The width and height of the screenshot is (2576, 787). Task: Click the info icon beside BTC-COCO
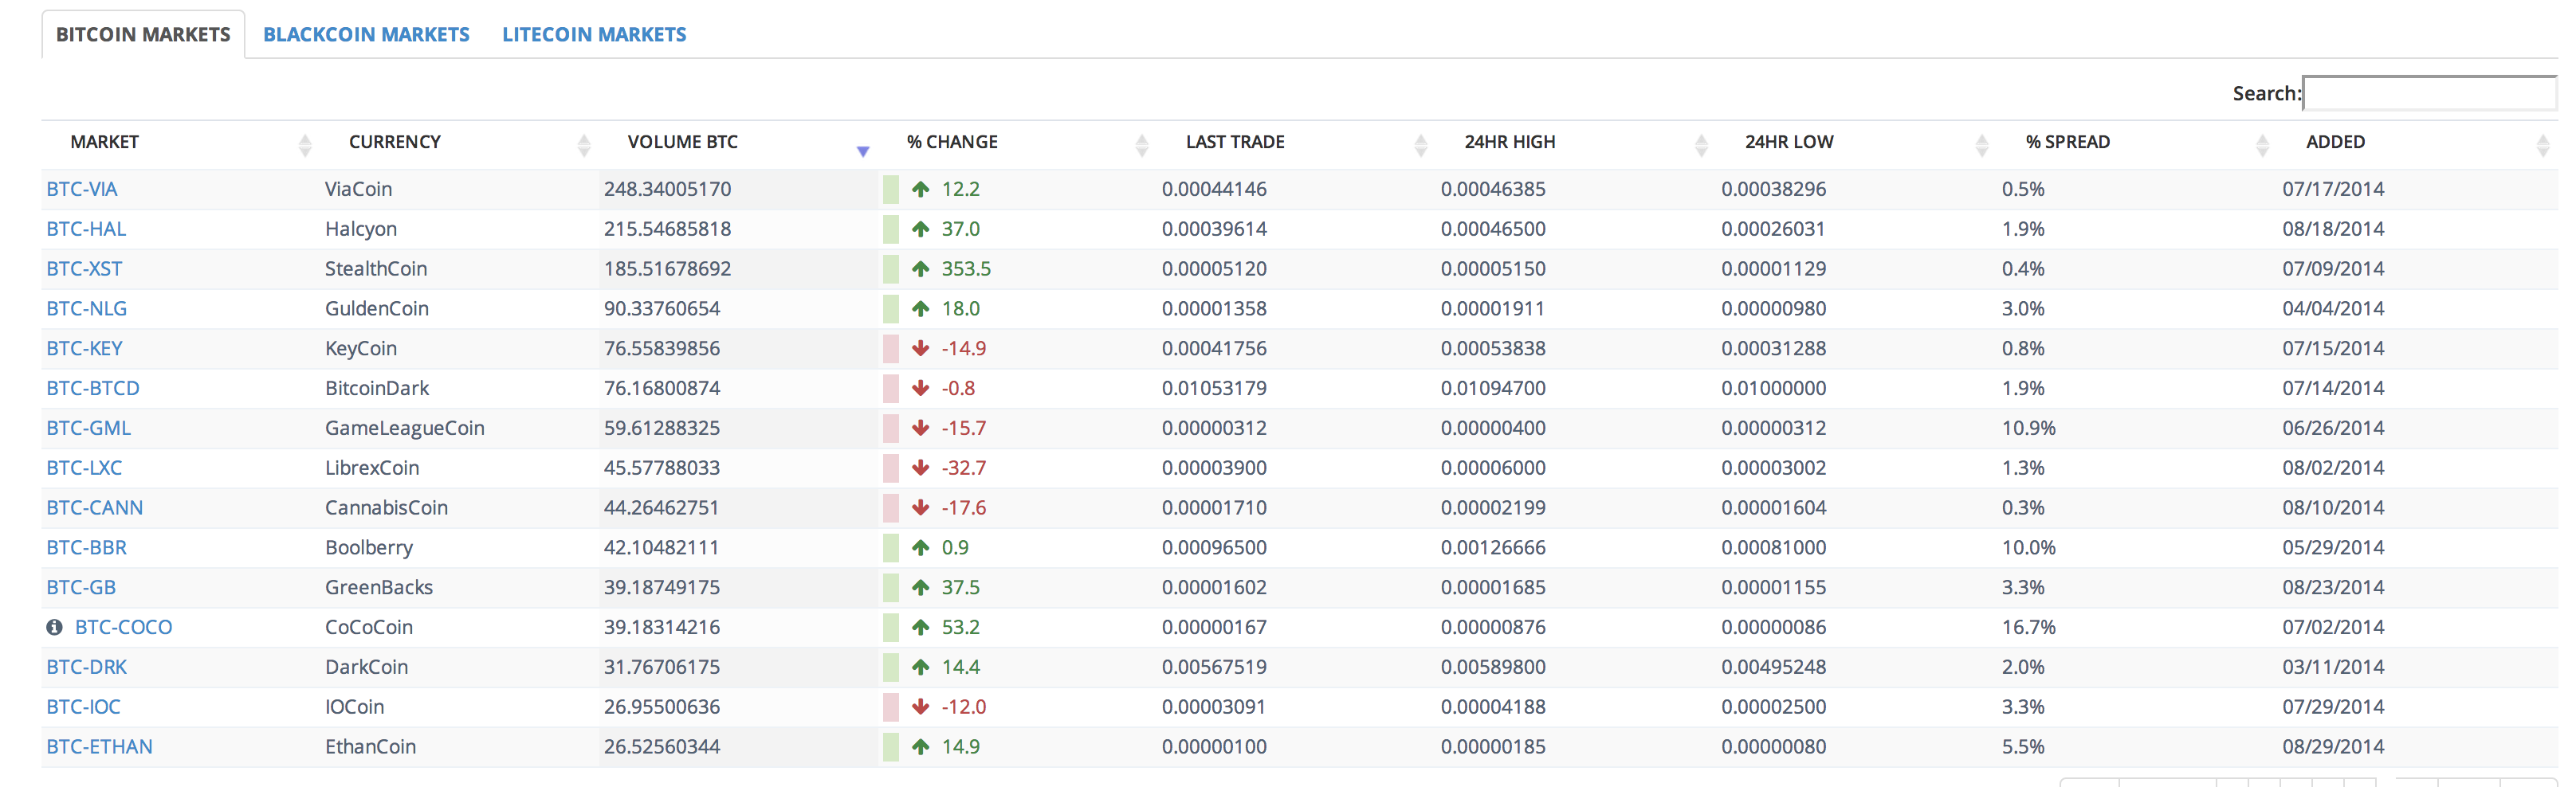54,627
